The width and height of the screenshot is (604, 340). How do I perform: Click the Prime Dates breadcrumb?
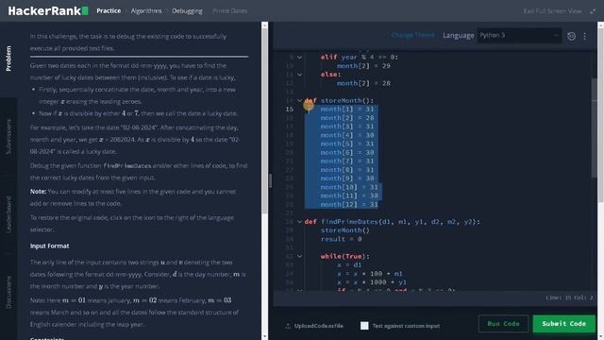tap(230, 10)
